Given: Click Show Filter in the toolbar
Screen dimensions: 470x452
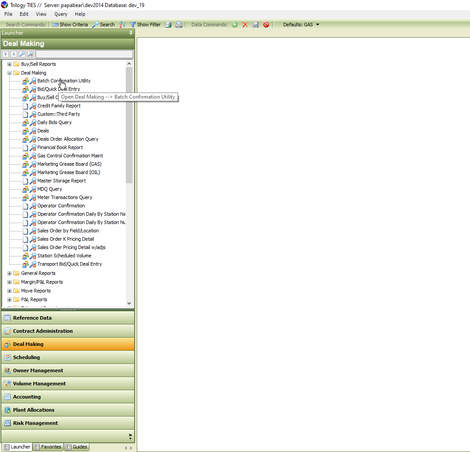Looking at the screenshot, I should [145, 25].
